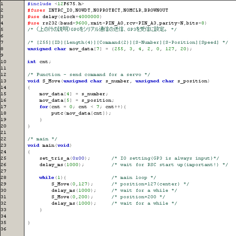Click the mov_data[4] = s_number statement

(74, 94)
